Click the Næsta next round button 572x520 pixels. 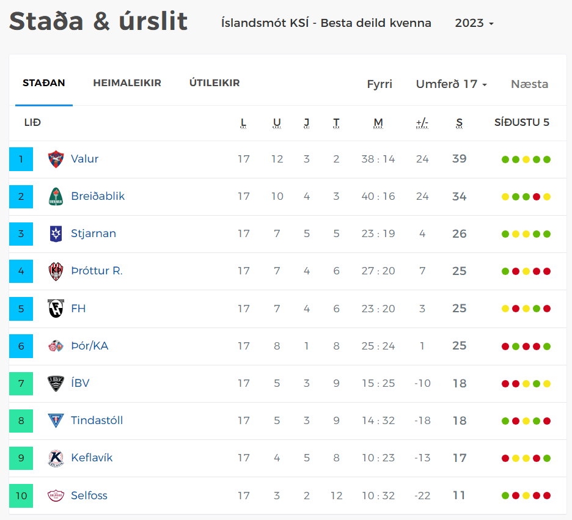(x=529, y=84)
